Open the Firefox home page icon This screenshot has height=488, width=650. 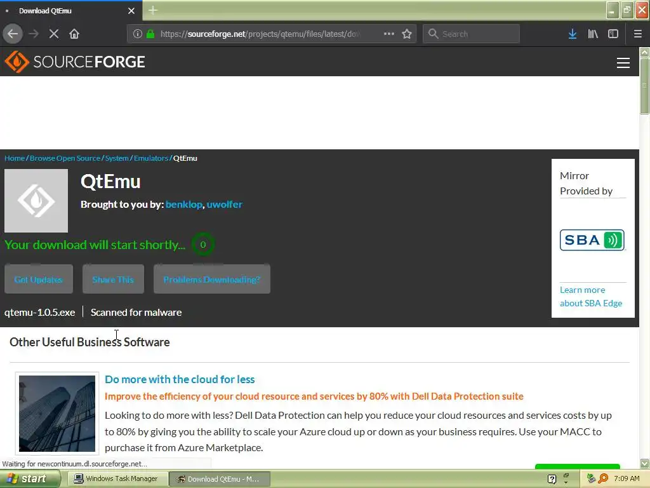74,34
